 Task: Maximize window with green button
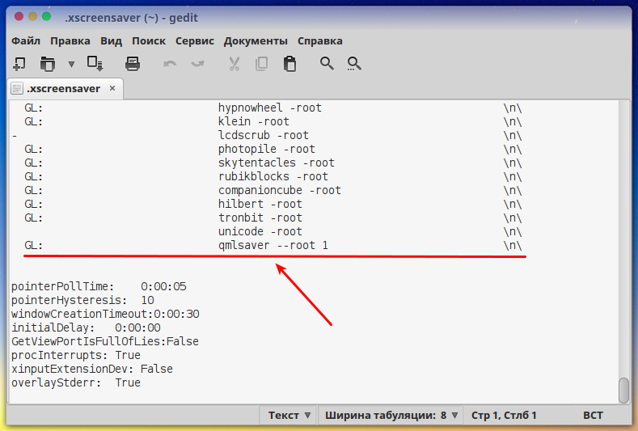point(46,17)
